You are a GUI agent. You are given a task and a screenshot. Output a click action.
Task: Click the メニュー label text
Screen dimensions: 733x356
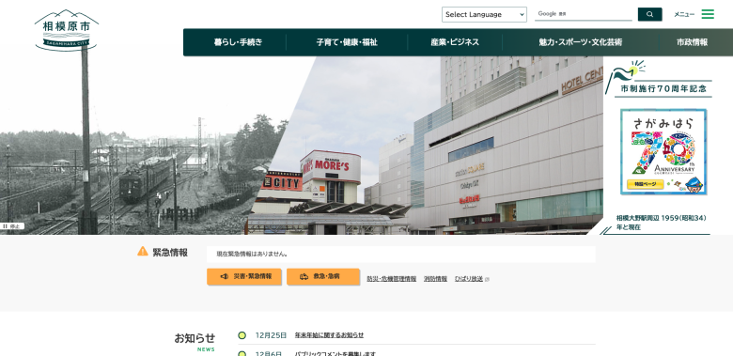pyautogui.click(x=684, y=14)
